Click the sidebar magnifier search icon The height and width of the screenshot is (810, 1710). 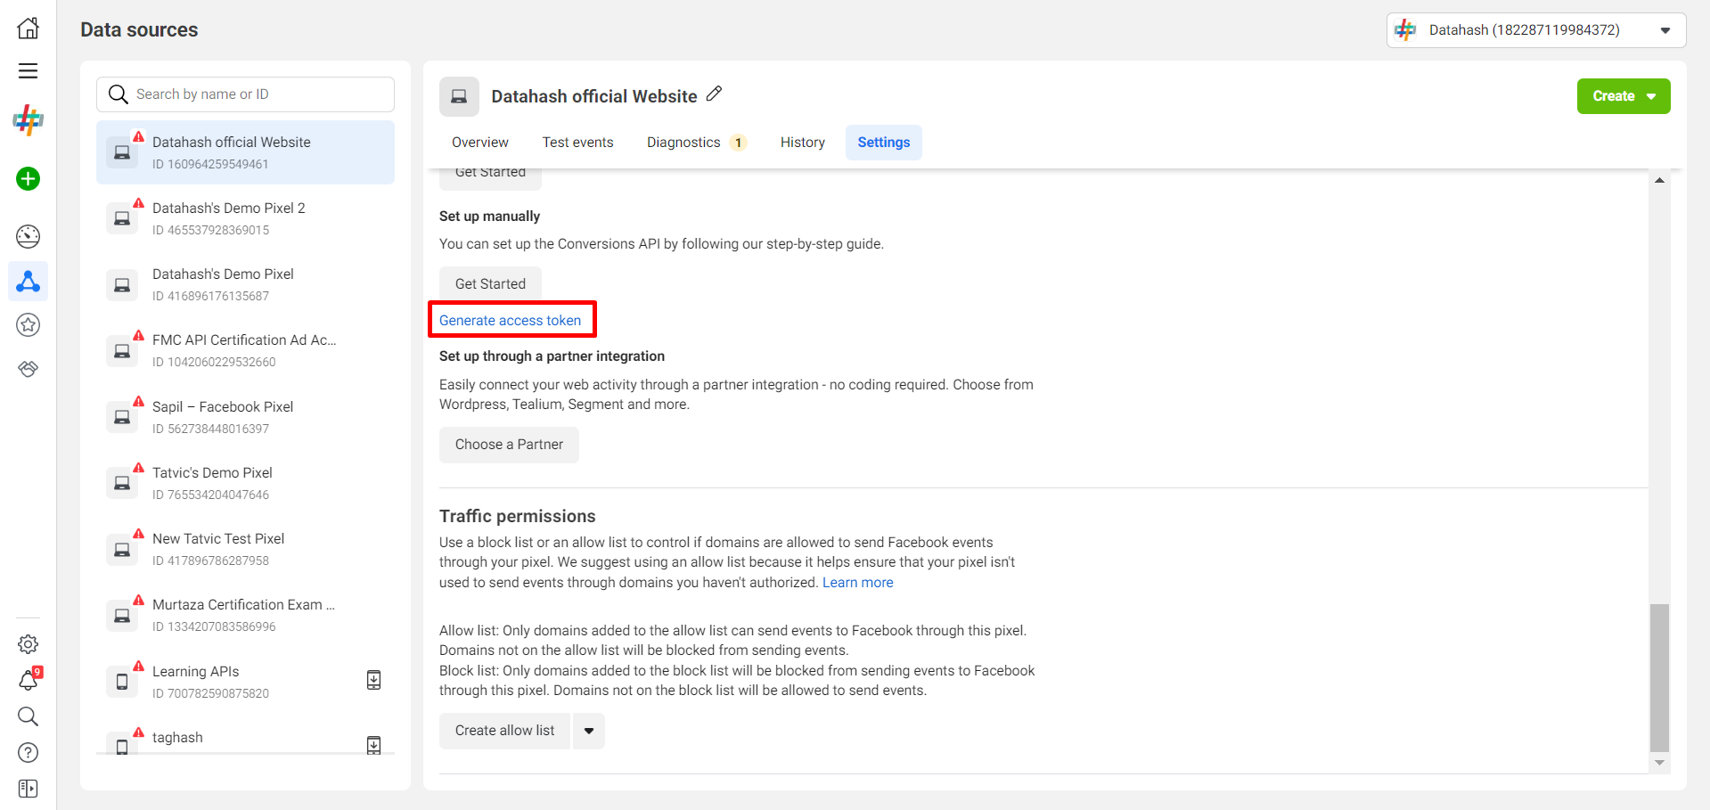(x=29, y=716)
